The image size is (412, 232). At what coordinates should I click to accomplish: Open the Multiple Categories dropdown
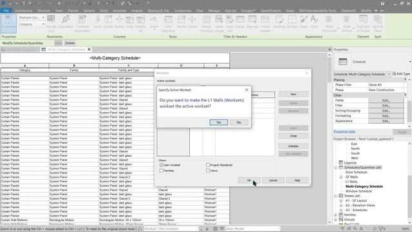(x=43, y=17)
